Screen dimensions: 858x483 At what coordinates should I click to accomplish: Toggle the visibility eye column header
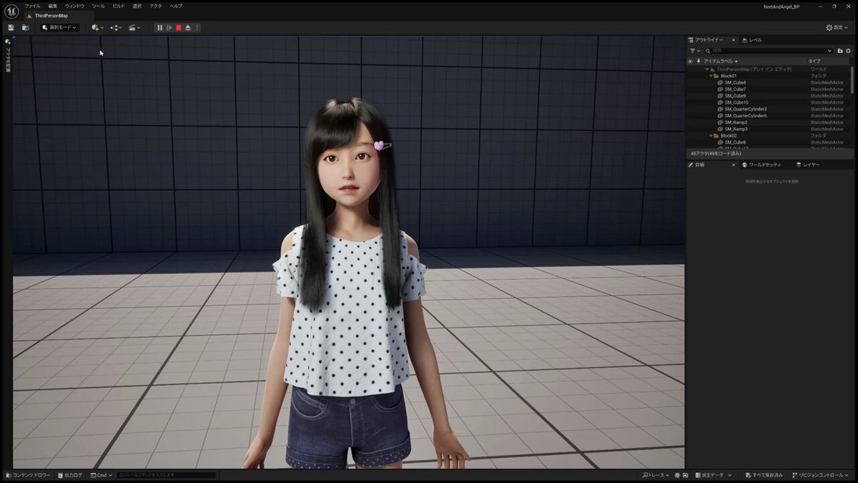click(690, 62)
